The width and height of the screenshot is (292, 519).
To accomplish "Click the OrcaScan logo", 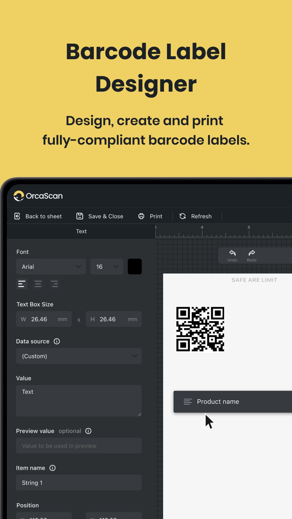I will 38,196.
